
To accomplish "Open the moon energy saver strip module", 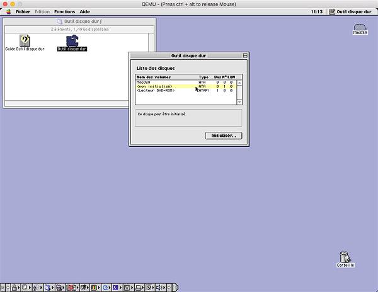I will (x=117, y=288).
